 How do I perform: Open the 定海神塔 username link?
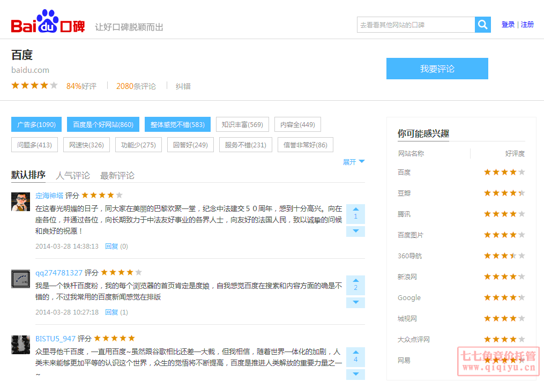[49, 196]
